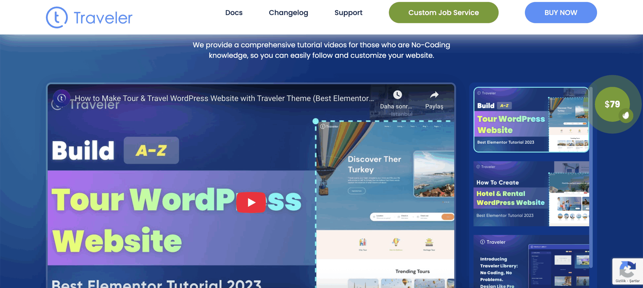This screenshot has height=288, width=643.
Task: Select the Introducing Traveler Library video thumbnail
Action: [531, 261]
